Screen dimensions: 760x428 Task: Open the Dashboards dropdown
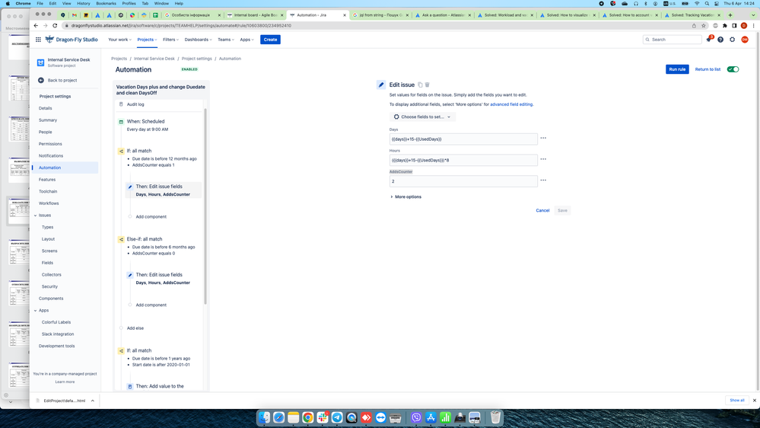pyautogui.click(x=198, y=40)
